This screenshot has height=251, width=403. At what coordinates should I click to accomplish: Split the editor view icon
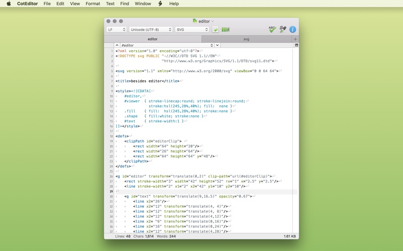click(x=296, y=45)
